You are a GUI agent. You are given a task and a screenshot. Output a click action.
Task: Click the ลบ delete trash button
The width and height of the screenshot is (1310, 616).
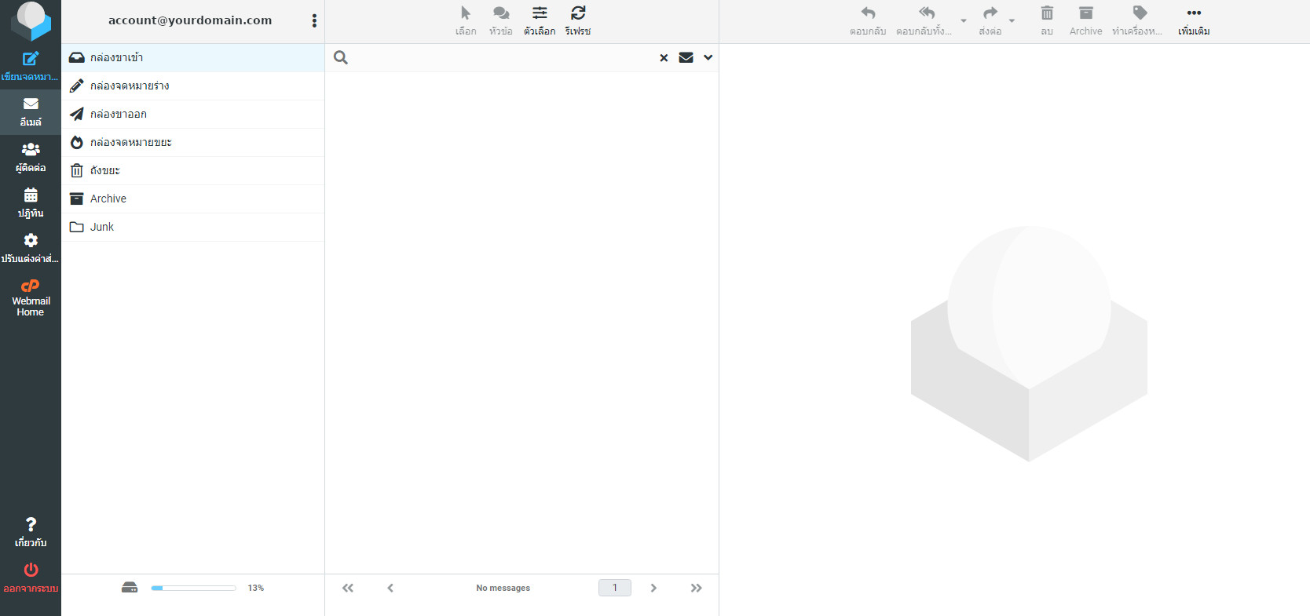pos(1047,21)
